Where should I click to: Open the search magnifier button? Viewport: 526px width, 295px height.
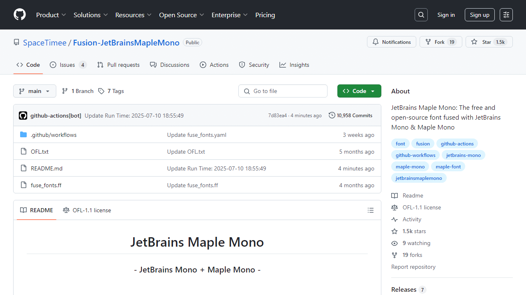tap(421, 15)
